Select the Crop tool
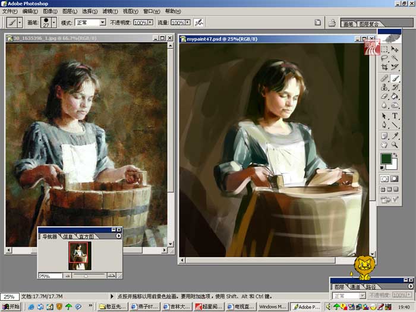416x312 pixels. [x=385, y=67]
